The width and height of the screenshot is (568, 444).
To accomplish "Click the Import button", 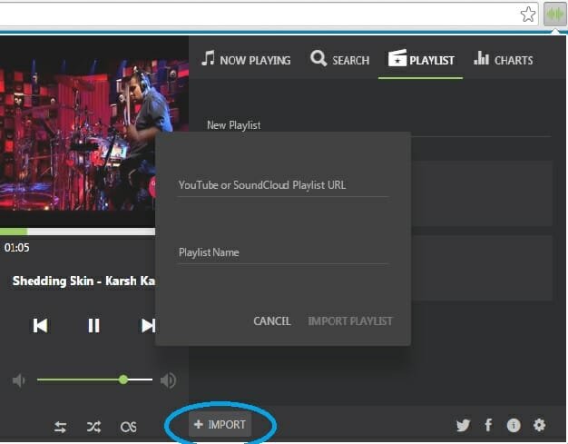I will (220, 424).
